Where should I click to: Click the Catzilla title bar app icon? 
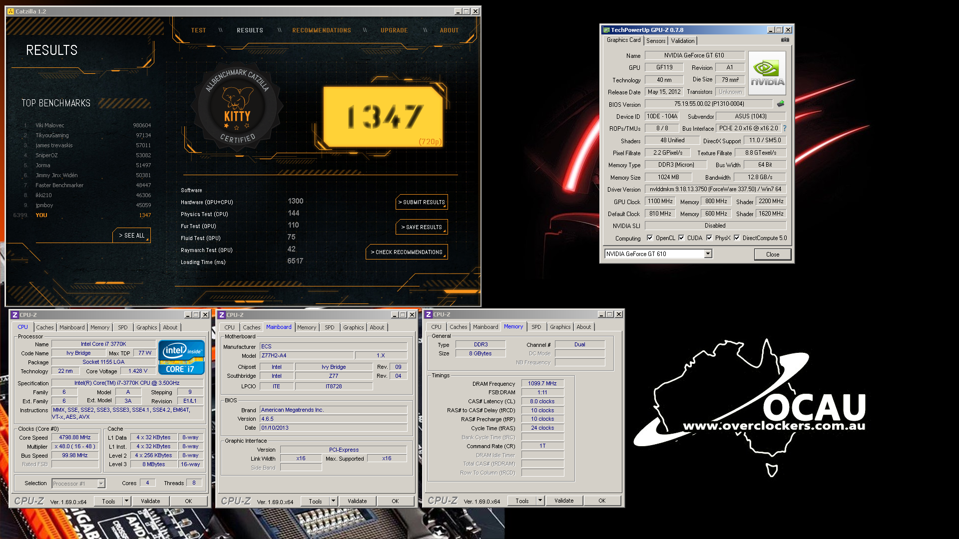click(10, 11)
